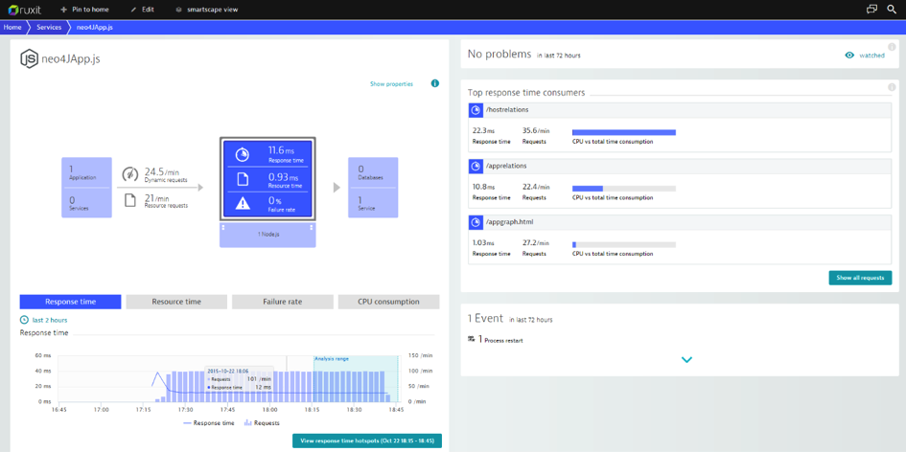This screenshot has height=452, width=906.
Task: Open last 2 hours timeframe selector
Action: 44,320
